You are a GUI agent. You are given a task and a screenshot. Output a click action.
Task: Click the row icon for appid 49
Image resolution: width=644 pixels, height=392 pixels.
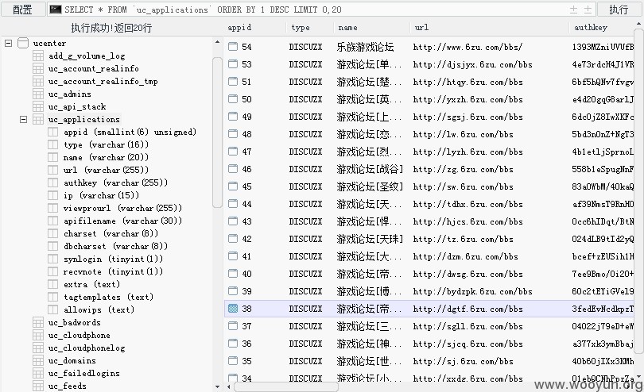(233, 117)
